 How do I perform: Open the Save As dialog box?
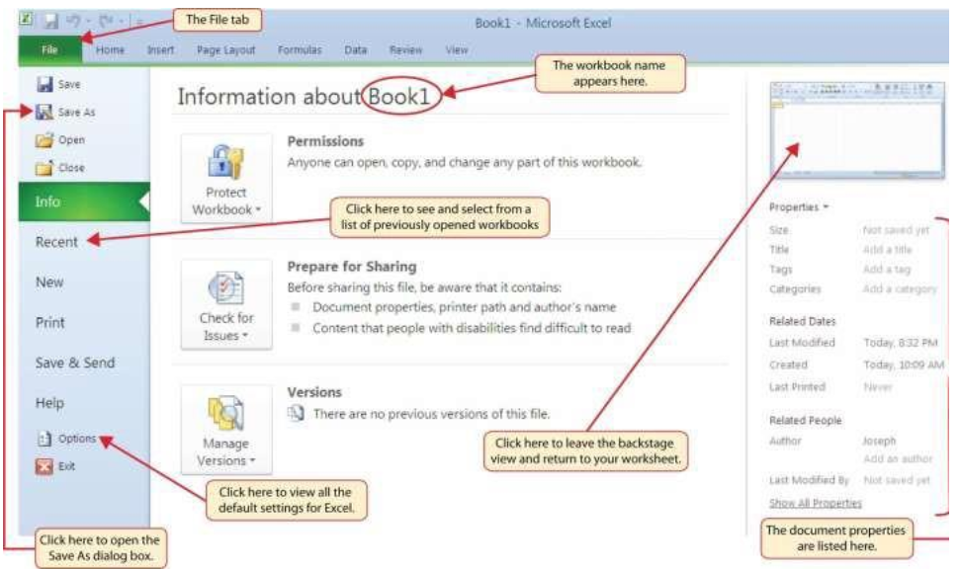(65, 112)
